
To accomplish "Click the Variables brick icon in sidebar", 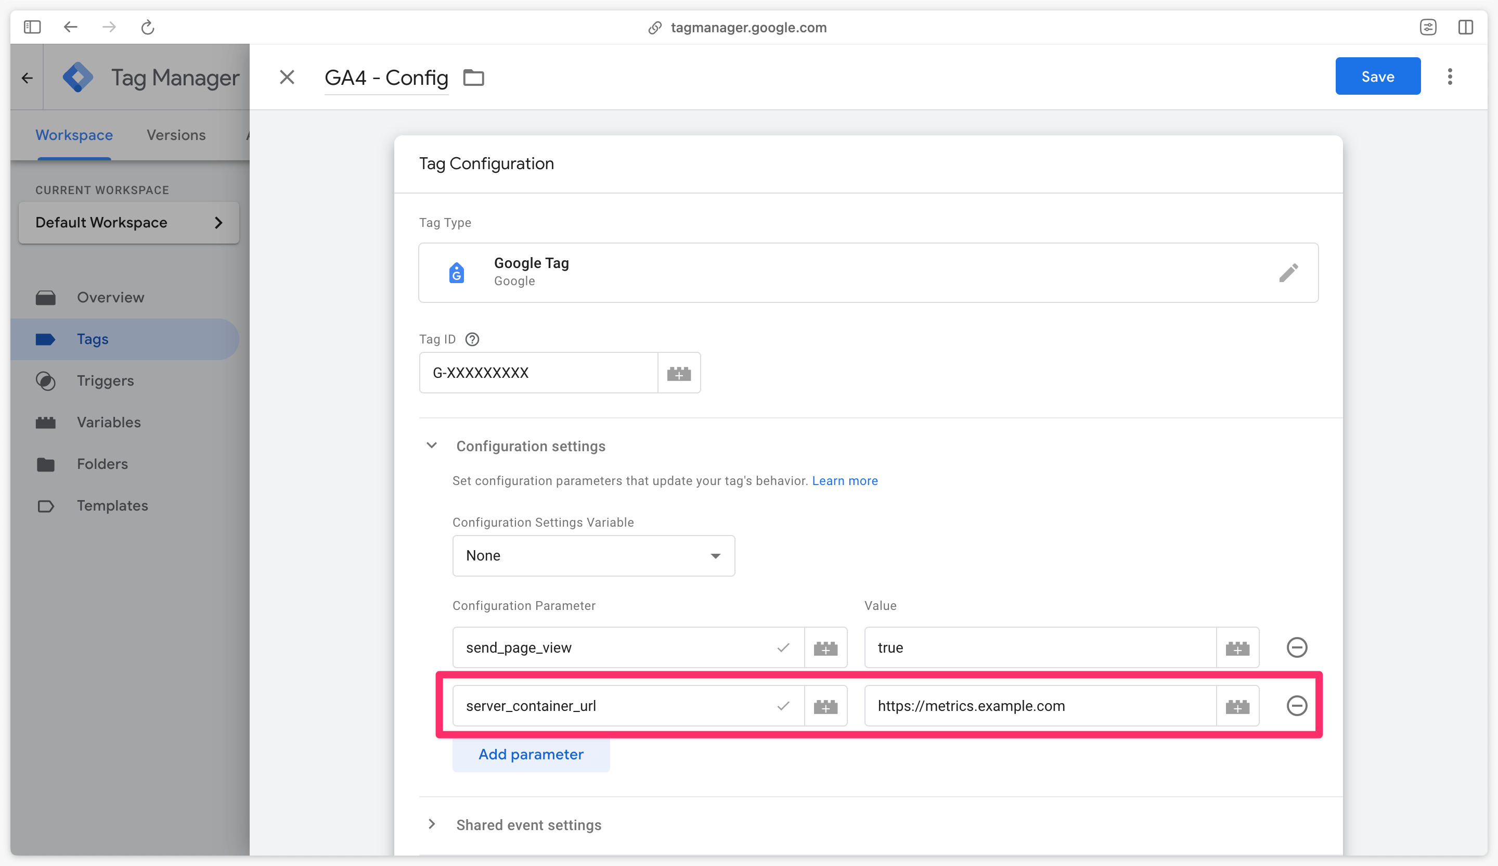I will pyautogui.click(x=46, y=423).
